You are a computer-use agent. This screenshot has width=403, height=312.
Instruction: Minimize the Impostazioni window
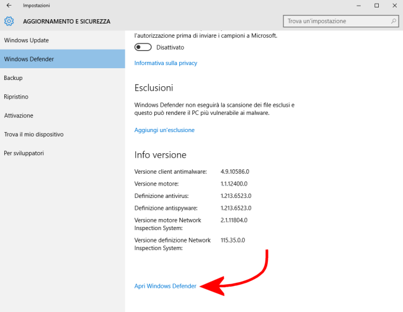coord(359,6)
